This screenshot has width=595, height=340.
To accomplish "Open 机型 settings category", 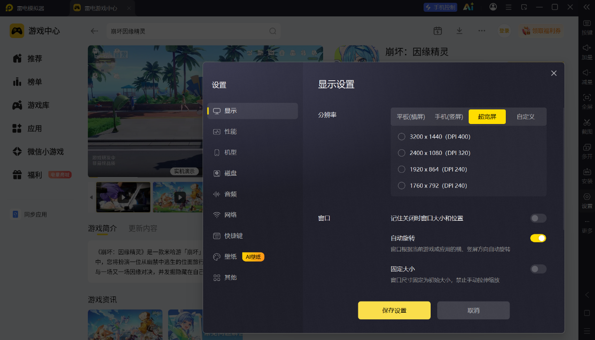I will click(x=253, y=153).
